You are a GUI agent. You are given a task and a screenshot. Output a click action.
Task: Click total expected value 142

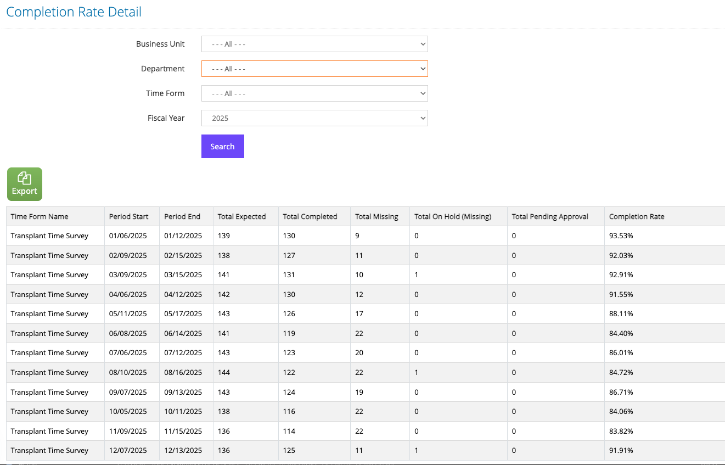click(246, 294)
